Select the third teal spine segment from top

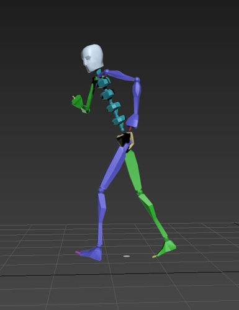click(114, 107)
